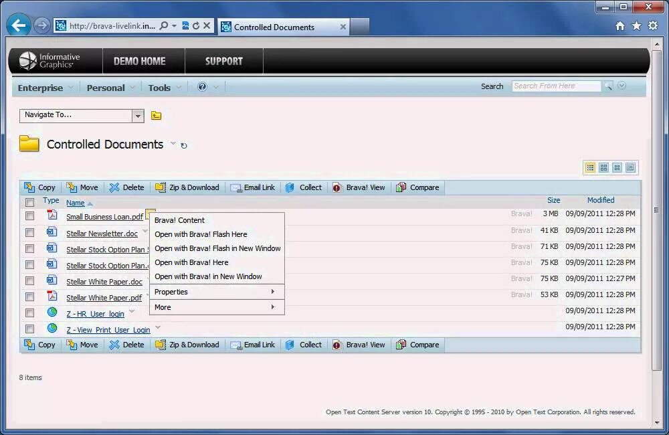
Task: Open the Stellar White Paper.doc link
Action: point(104,282)
